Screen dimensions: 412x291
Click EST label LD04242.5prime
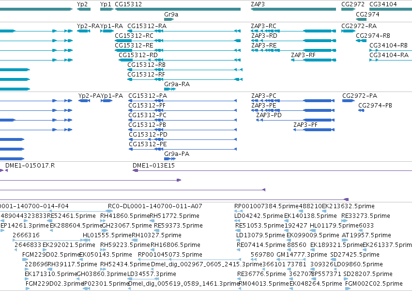(259, 216)
